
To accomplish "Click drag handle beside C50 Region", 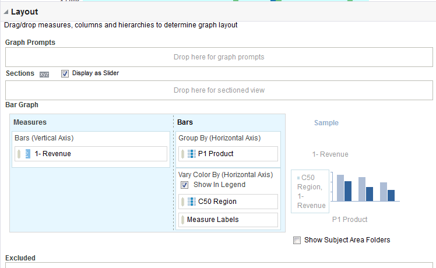I will [183, 202].
